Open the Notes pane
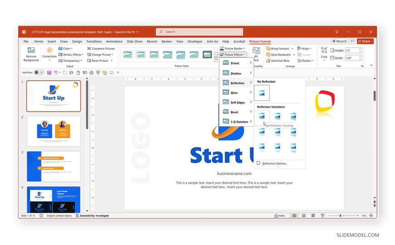Image resolution: width=395 pixels, height=245 pixels. (280, 216)
